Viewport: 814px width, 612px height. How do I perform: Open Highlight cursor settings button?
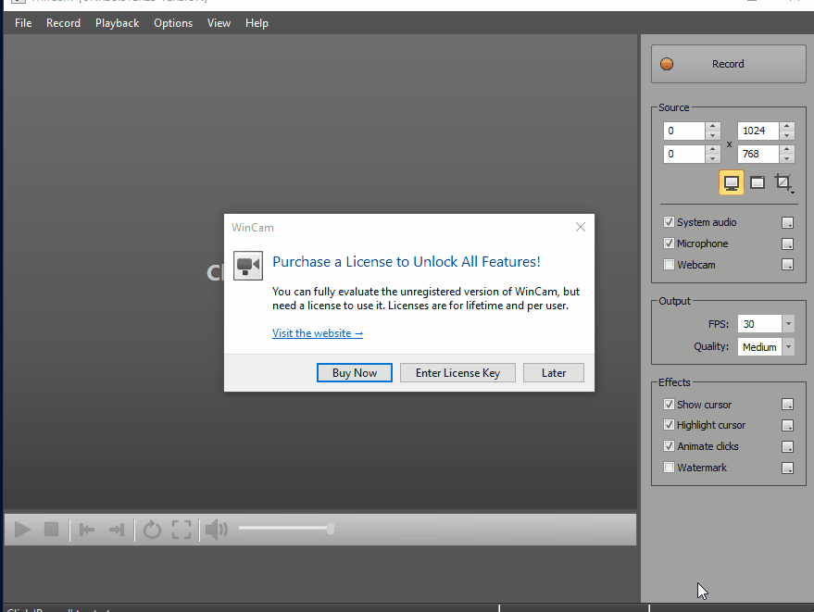coord(787,426)
